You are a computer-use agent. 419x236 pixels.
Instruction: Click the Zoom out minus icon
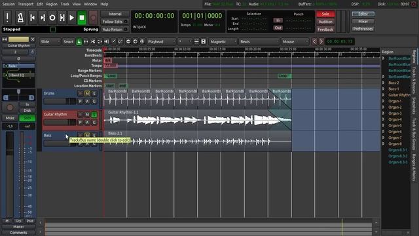128,42
